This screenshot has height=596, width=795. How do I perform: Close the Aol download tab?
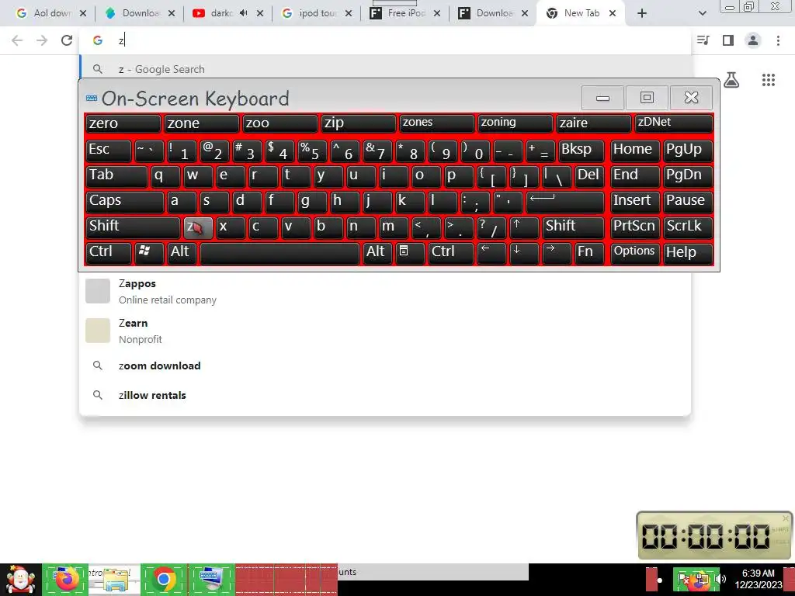[x=83, y=14]
